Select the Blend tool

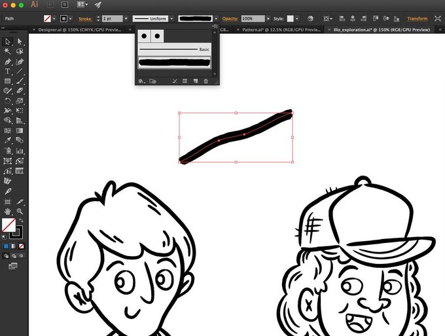[x=20, y=140]
